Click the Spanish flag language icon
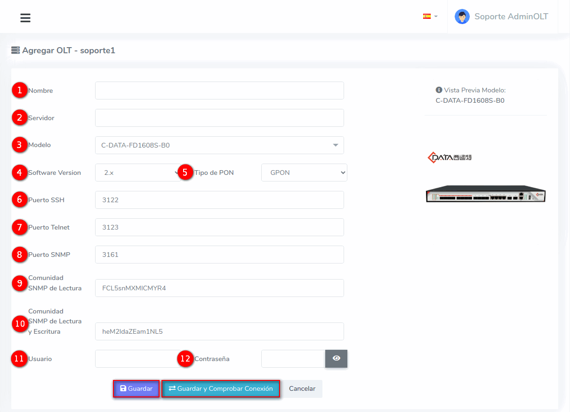This screenshot has width=570, height=412. 427,16
